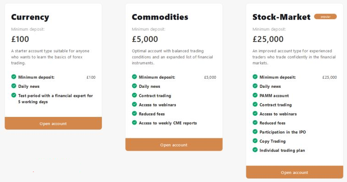
Task: Click the orange 'popular' badge
Action: 325,17
